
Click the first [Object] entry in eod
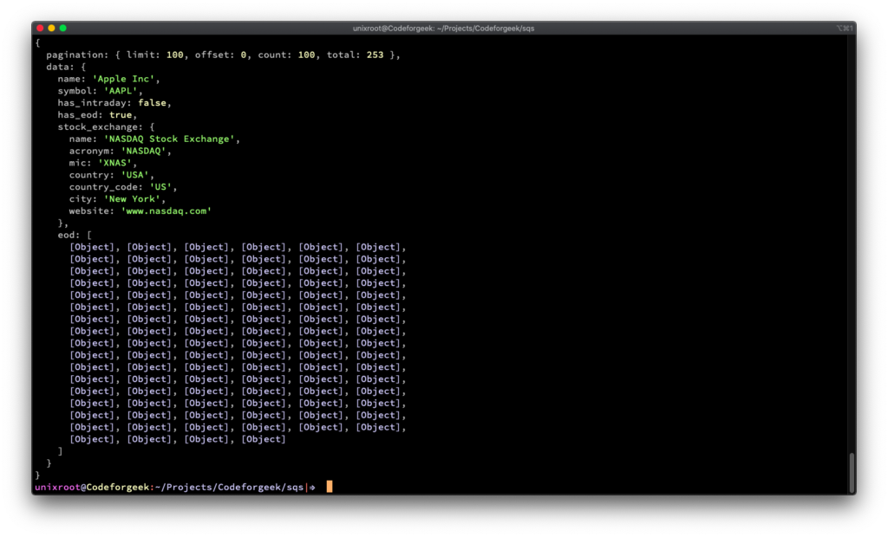[x=90, y=247]
